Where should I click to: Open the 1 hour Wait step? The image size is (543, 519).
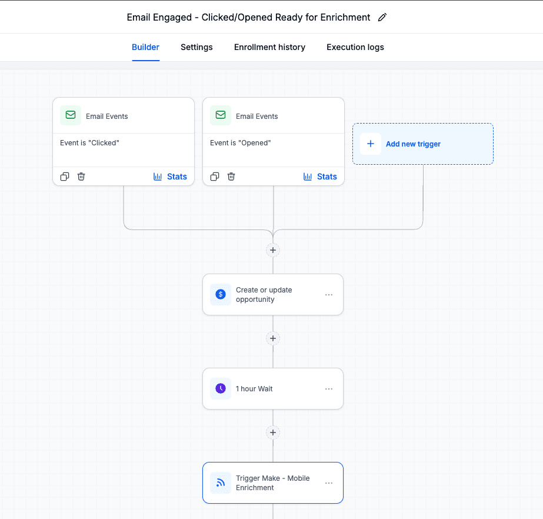273,389
